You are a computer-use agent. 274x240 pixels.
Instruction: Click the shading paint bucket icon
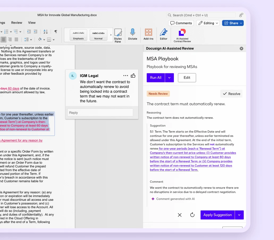(x=40, y=39)
